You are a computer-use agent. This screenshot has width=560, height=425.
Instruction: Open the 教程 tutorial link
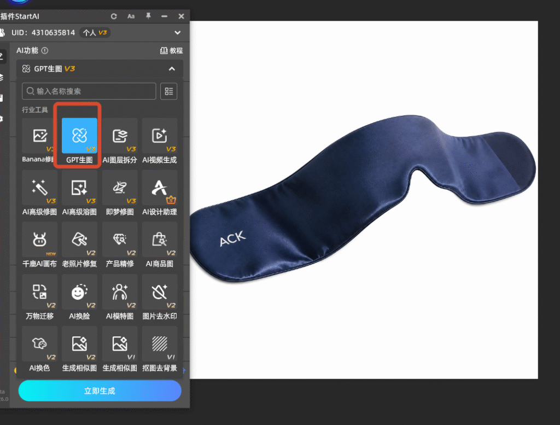(171, 50)
